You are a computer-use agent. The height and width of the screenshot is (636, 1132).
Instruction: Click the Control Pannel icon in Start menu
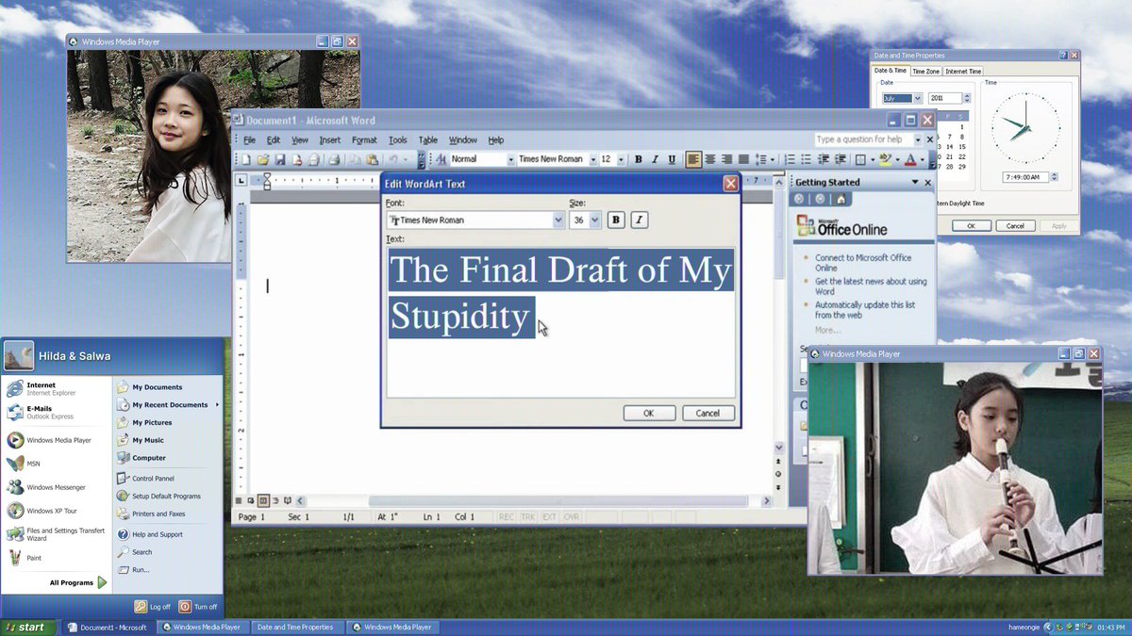tap(123, 479)
